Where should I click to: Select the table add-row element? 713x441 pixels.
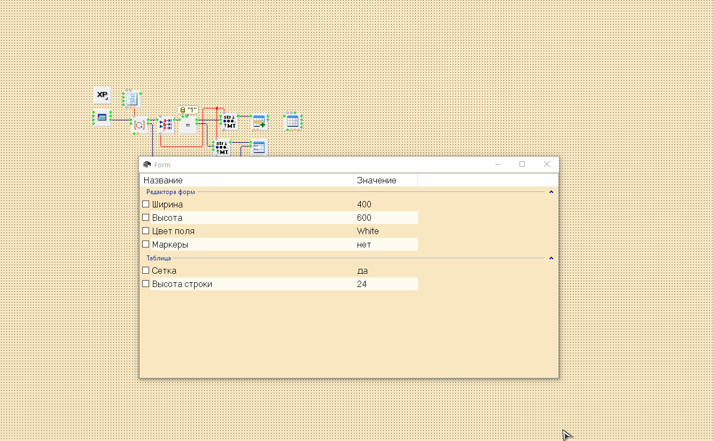(259, 122)
